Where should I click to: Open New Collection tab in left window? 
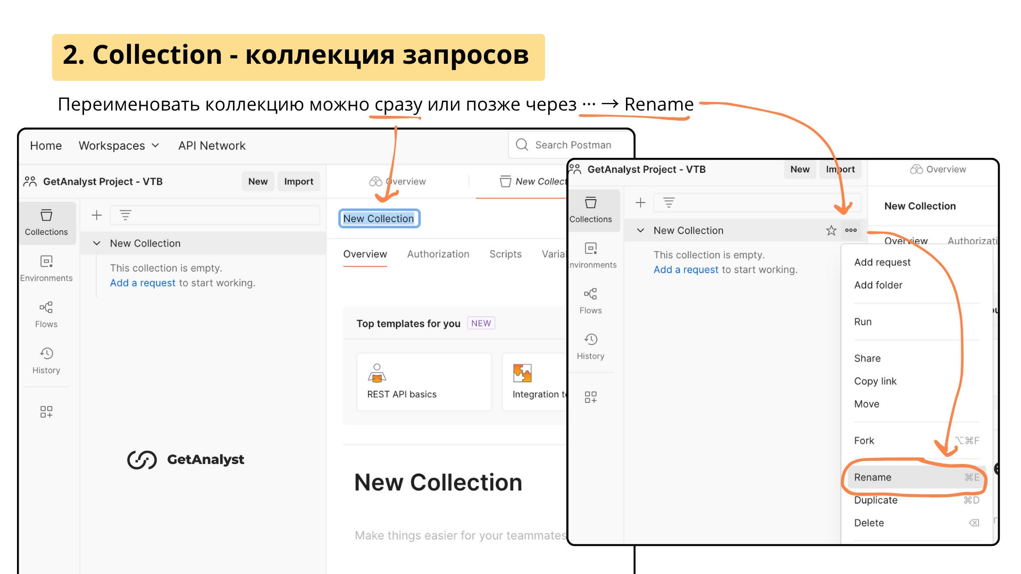pos(534,182)
